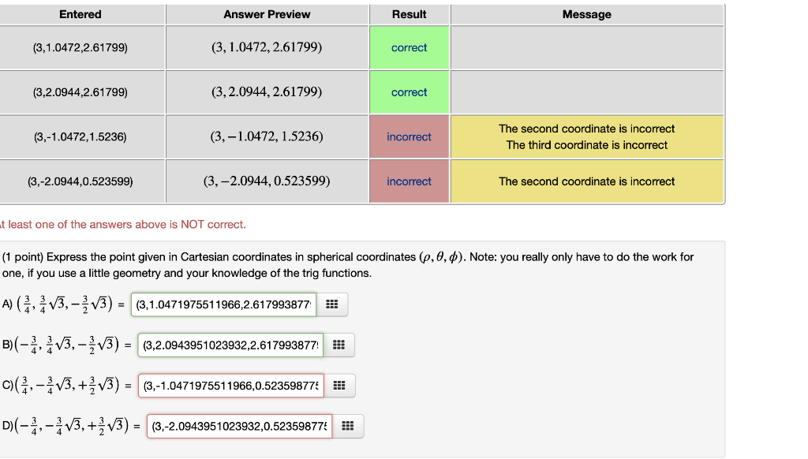
Task: Click the 'Entered' column header
Action: [81, 14]
